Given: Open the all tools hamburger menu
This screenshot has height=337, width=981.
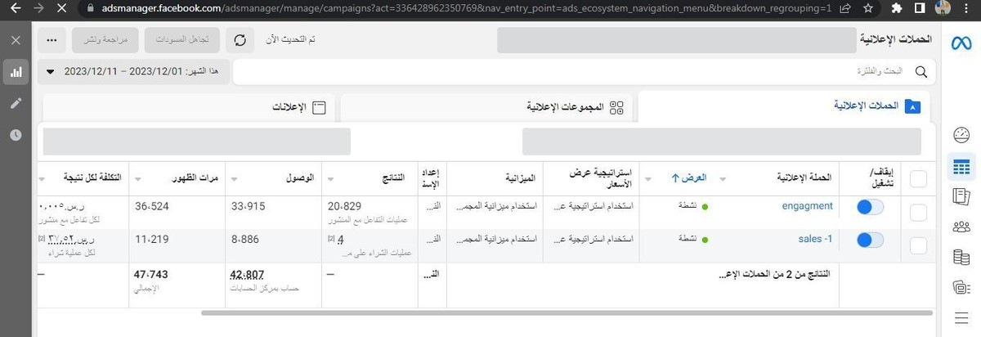Looking at the screenshot, I should pos(961,317).
